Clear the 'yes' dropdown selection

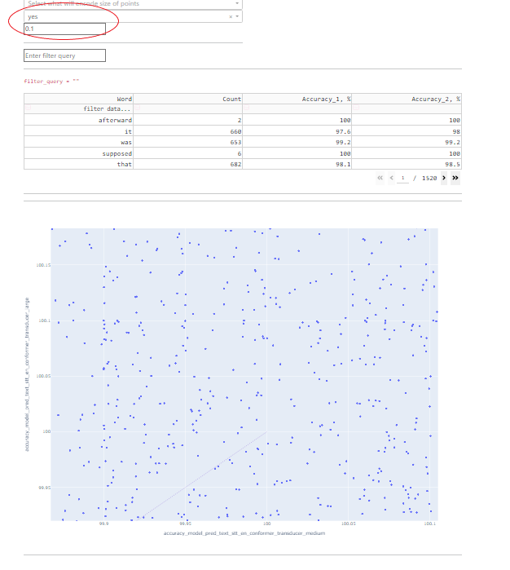230,16
